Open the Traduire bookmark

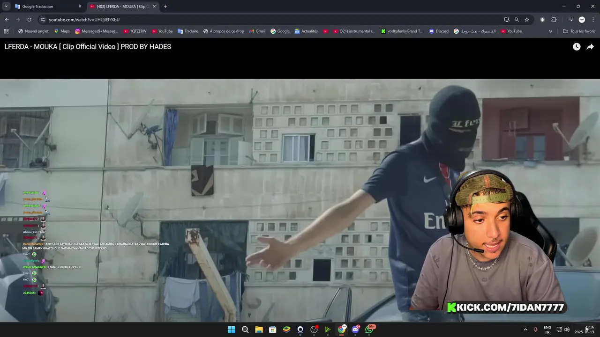click(188, 31)
